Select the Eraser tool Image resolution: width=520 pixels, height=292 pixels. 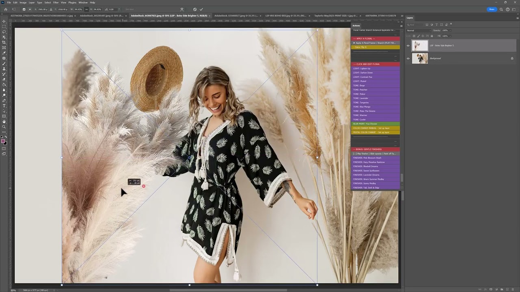[4, 79]
